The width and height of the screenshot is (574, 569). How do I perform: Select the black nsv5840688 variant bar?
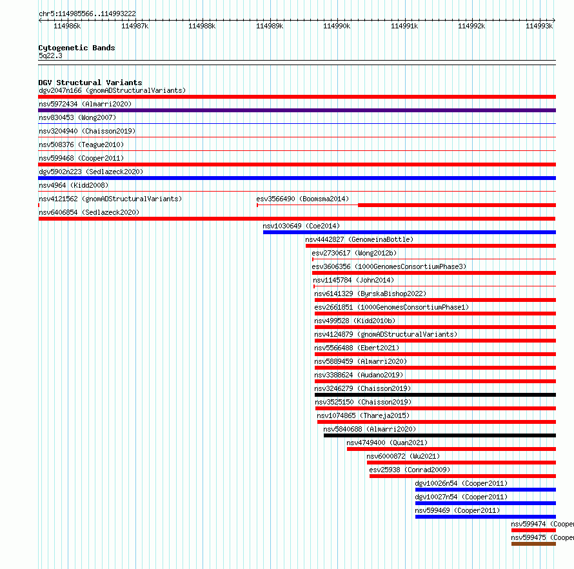(440, 435)
